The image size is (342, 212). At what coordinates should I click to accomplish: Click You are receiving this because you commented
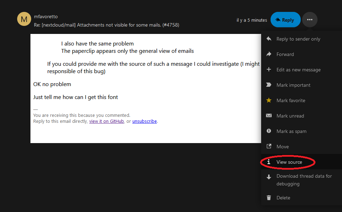(x=82, y=115)
